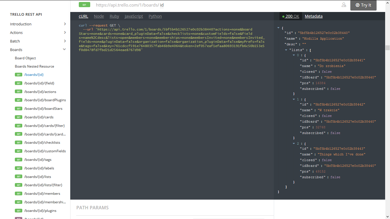Click the Try It button
390x219 pixels.
(x=363, y=5)
